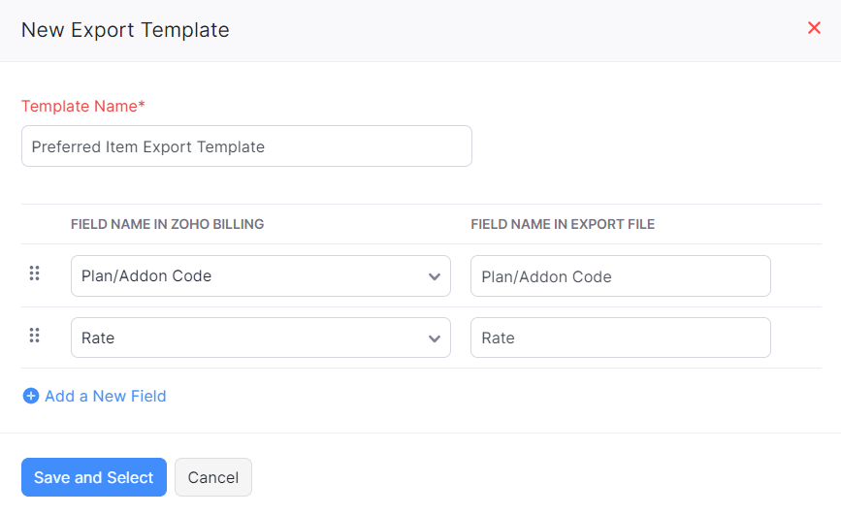
Task: Click the Template Name label
Action: 82,107
